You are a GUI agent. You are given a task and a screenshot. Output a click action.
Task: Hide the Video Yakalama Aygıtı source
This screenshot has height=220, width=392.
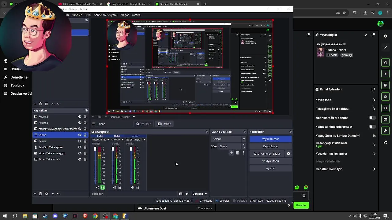[80, 153]
